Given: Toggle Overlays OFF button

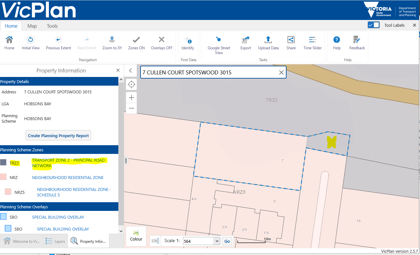Looking at the screenshot, I should 162,40.
